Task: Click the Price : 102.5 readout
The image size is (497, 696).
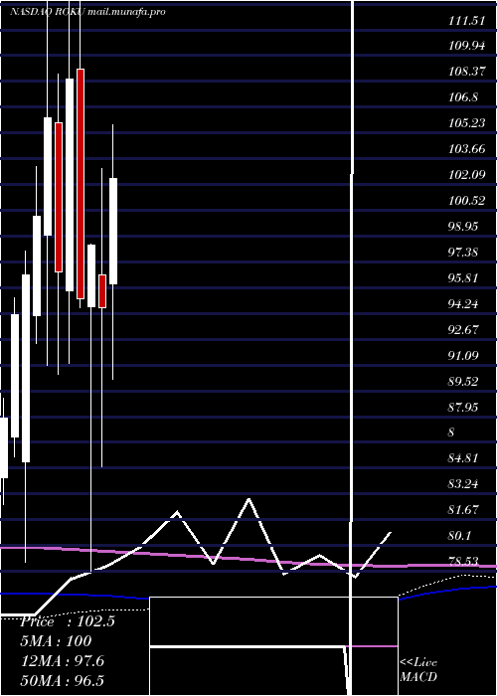Action: (68, 621)
